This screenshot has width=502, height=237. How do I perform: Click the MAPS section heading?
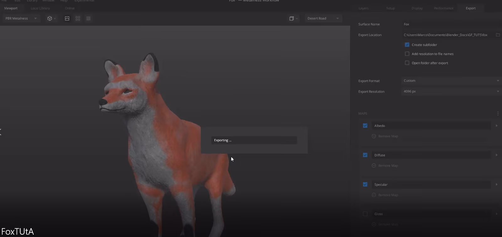[363, 113]
